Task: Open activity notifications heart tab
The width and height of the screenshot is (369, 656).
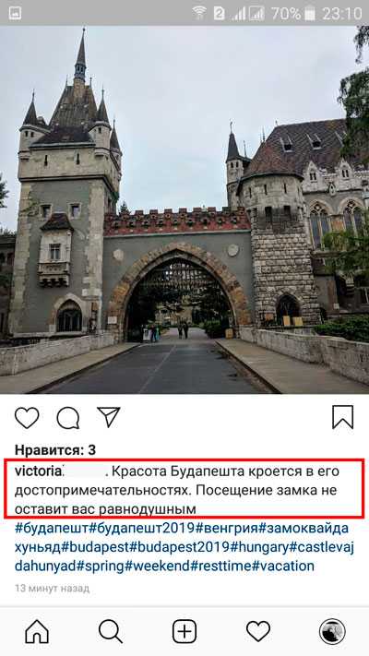Action: 258,631
